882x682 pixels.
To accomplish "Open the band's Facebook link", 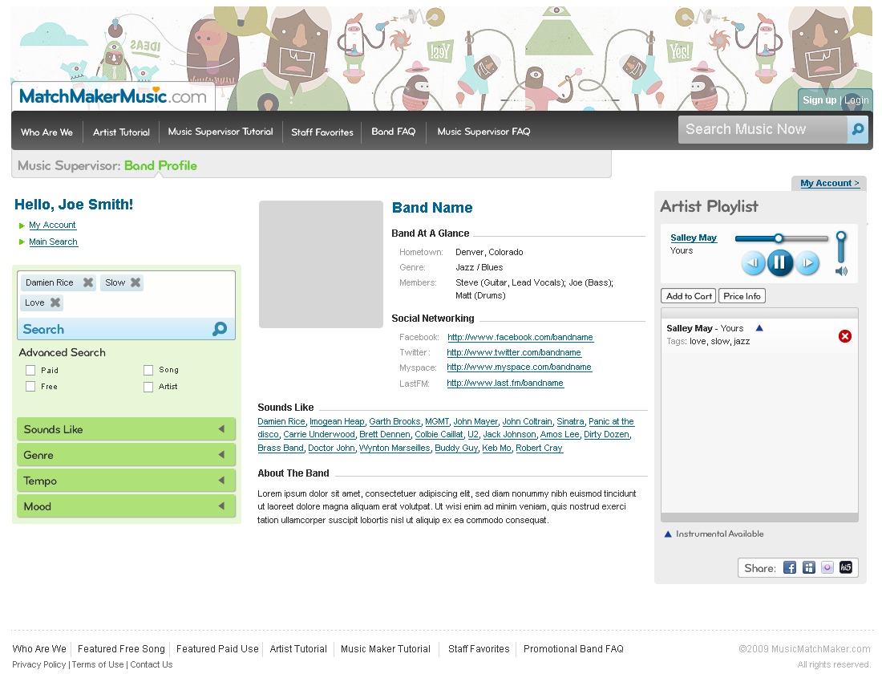I will click(x=520, y=337).
